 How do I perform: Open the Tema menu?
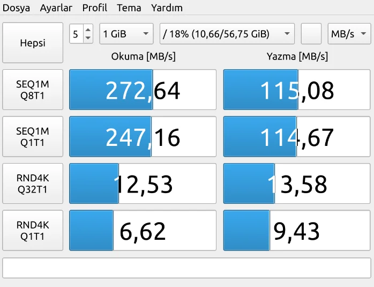(129, 8)
